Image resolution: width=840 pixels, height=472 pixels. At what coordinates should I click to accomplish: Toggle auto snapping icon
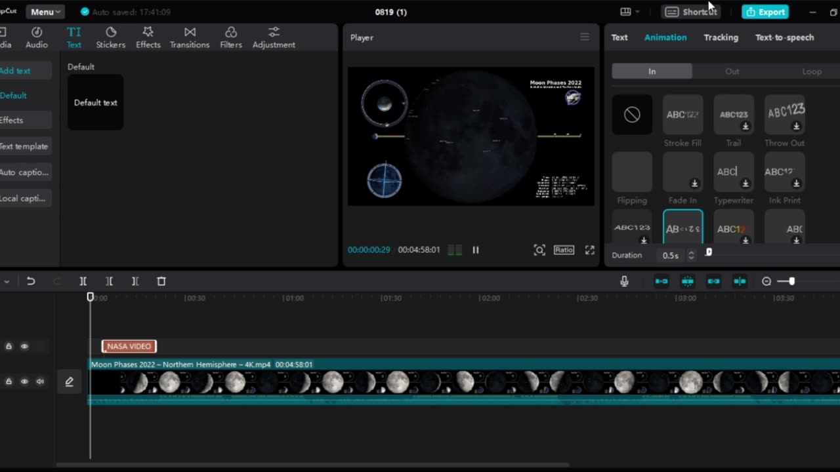[688, 281]
